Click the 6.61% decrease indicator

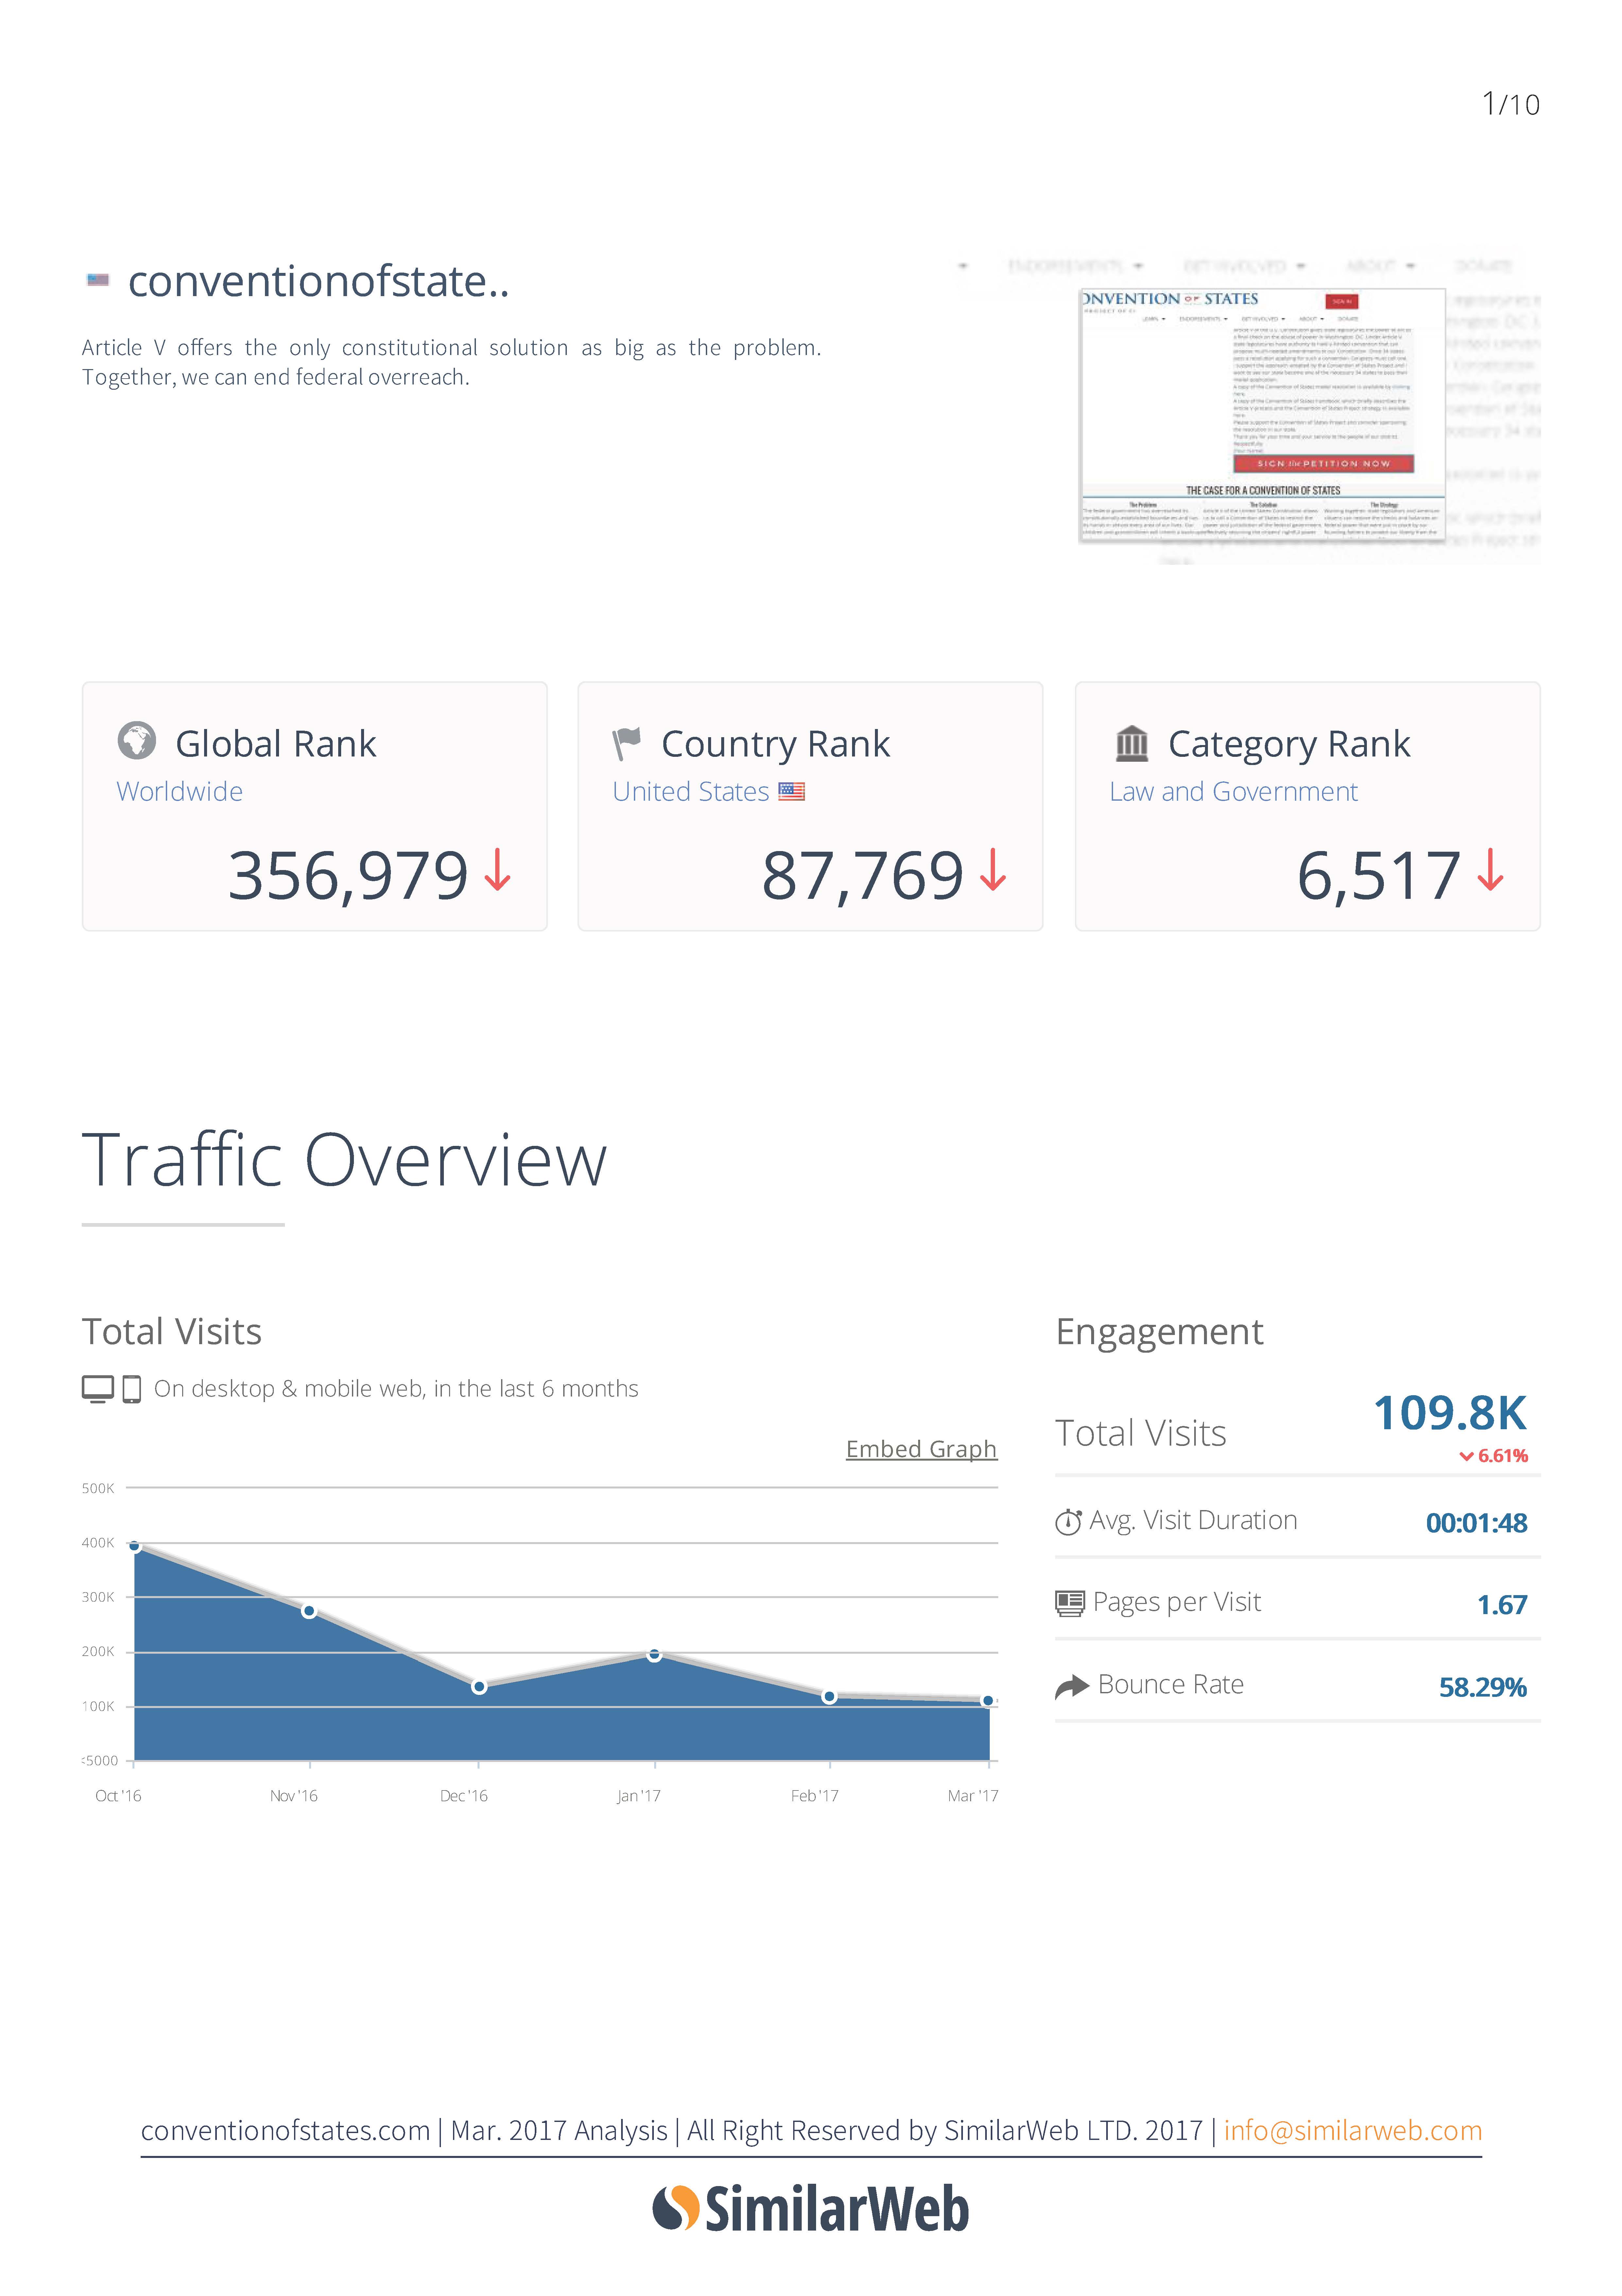point(1494,1456)
